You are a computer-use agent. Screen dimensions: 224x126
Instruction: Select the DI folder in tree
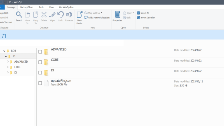pos(16,73)
